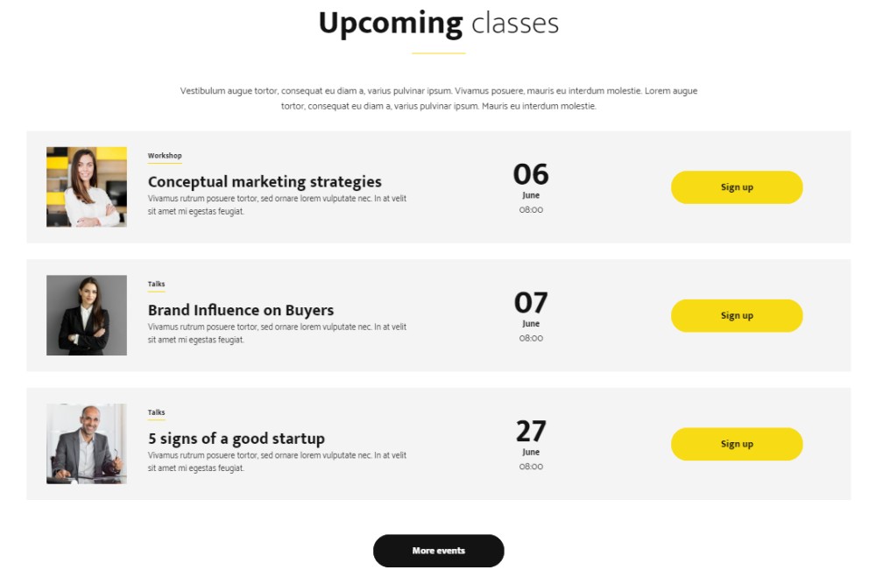Screen dimensions: 876x577
Task: Select the woman in black blazer thumbnail
Action: point(87,315)
